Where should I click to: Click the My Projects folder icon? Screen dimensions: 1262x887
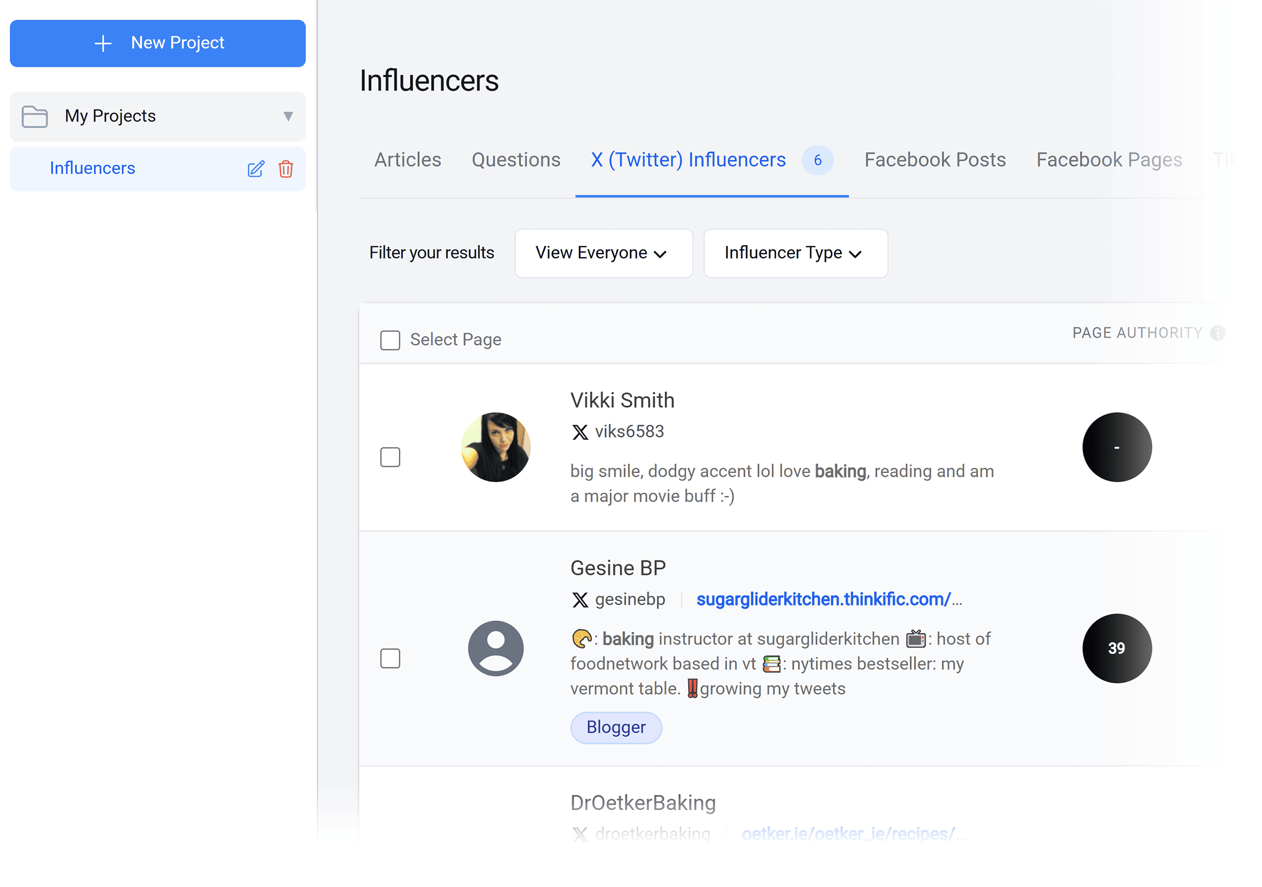(x=34, y=116)
